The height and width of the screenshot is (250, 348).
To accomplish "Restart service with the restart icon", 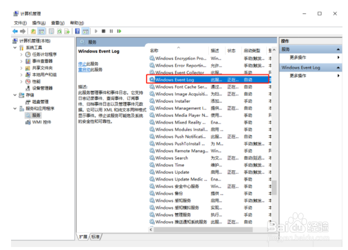I will click(119, 31).
